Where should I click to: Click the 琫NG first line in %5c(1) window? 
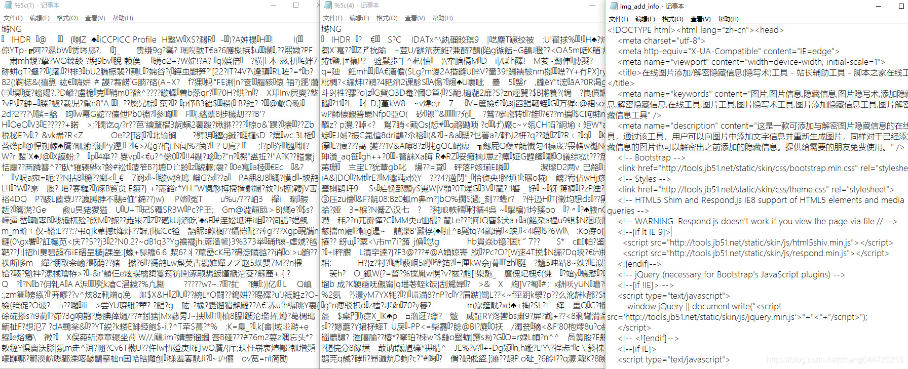(12, 29)
